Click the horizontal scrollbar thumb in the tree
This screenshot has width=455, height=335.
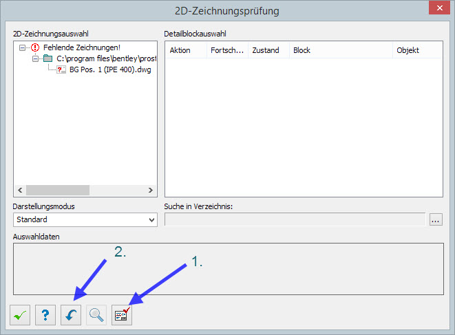point(58,191)
